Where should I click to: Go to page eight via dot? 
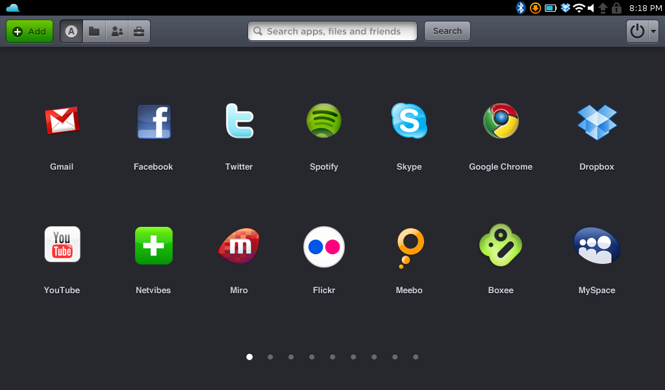tap(395, 357)
